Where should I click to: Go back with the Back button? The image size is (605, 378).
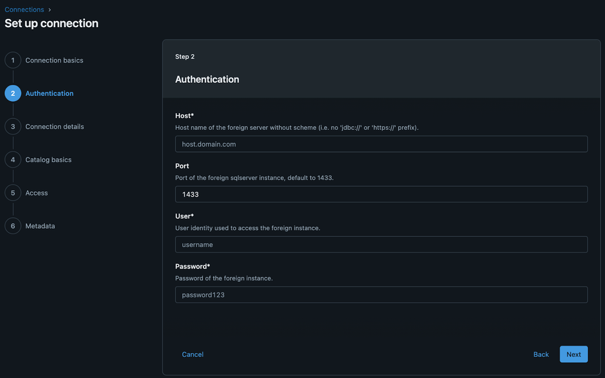pyautogui.click(x=541, y=354)
